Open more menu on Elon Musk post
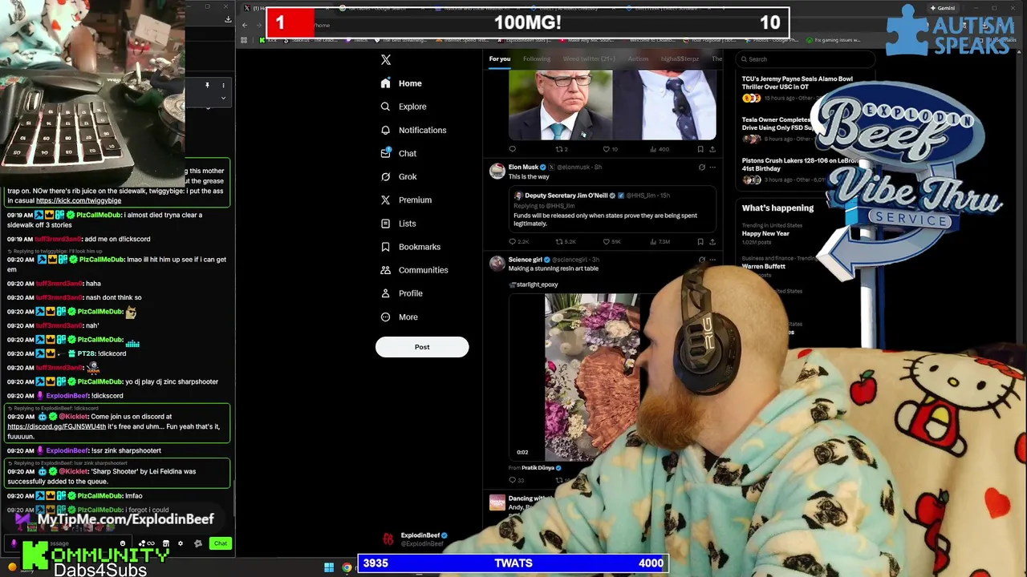The image size is (1027, 577). pos(712,167)
